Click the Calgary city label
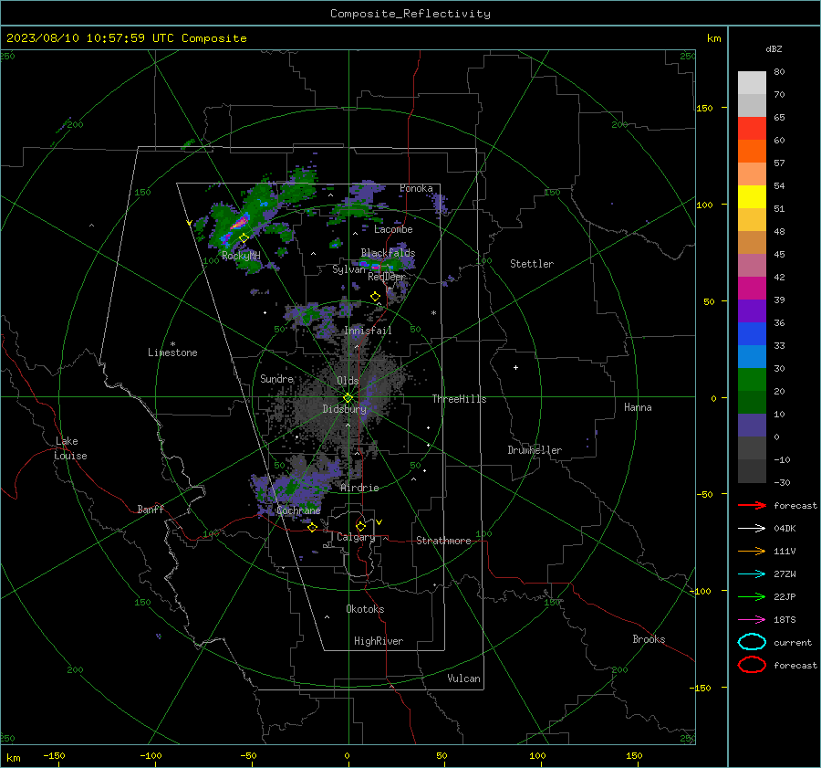Screen dimensions: 821x768 356,537
